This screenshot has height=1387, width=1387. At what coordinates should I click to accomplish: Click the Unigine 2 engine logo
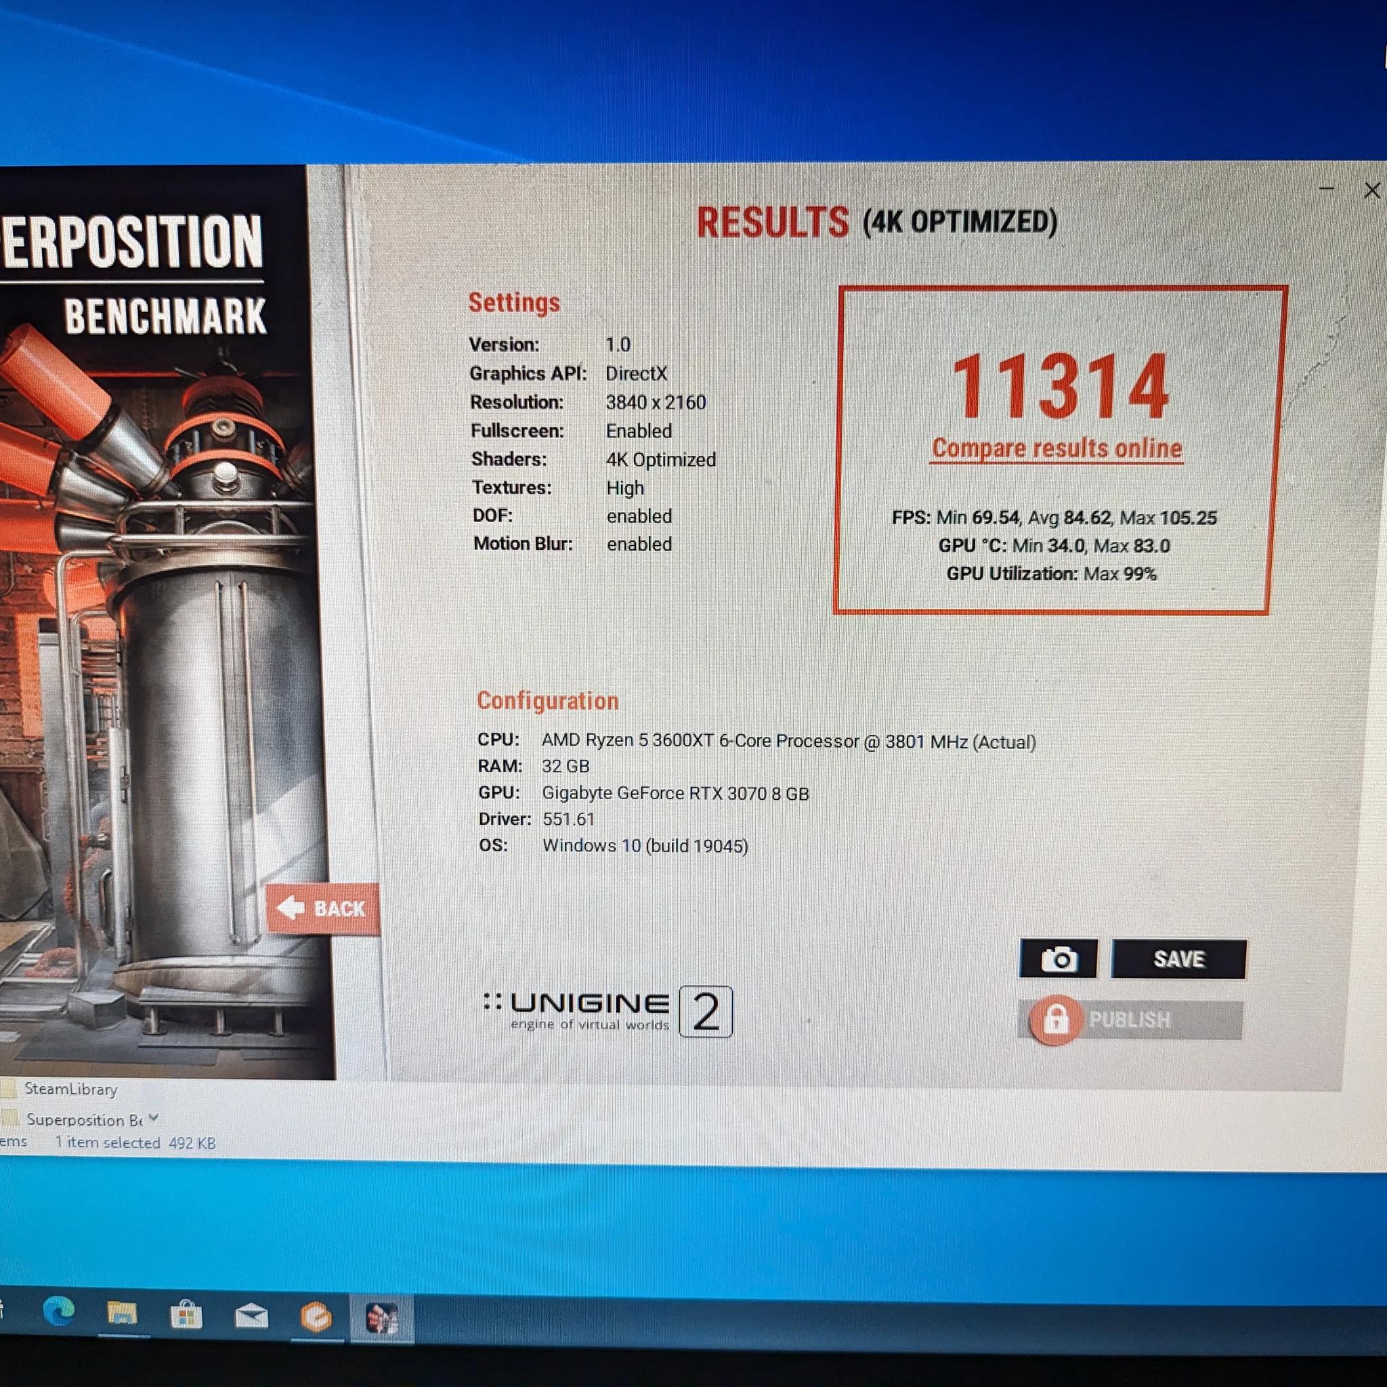tap(607, 1011)
